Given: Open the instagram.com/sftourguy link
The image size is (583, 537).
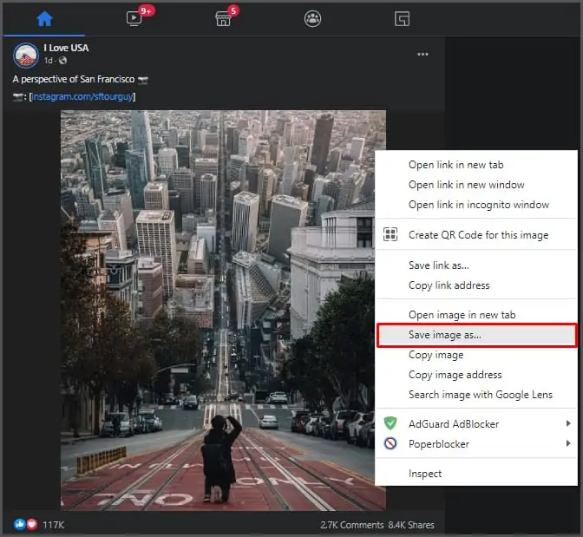Looking at the screenshot, I should 82,96.
